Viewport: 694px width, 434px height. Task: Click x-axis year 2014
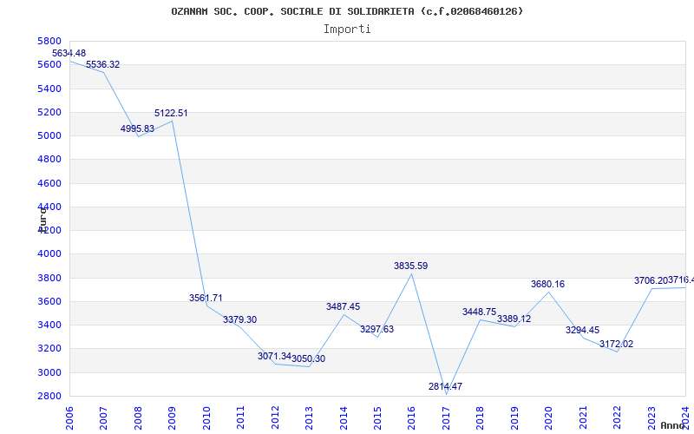pos(344,418)
